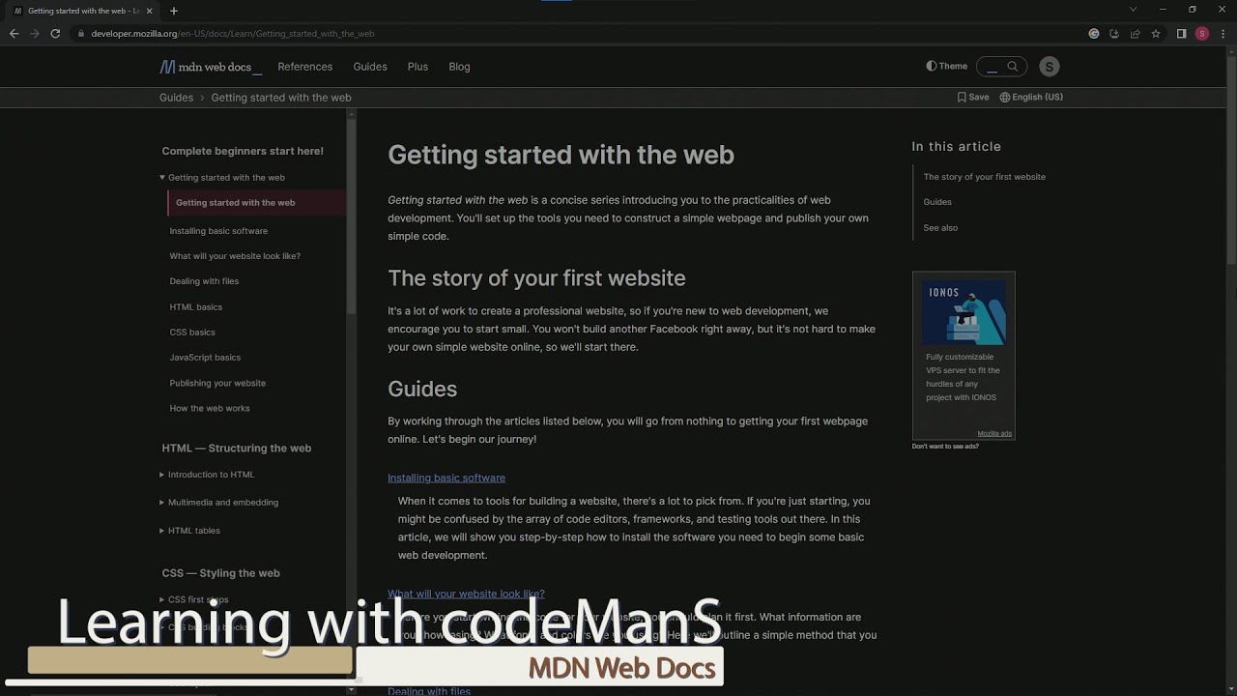The height and width of the screenshot is (696, 1237).
Task: Click the MDN Web Docs logo
Action: click(x=210, y=67)
